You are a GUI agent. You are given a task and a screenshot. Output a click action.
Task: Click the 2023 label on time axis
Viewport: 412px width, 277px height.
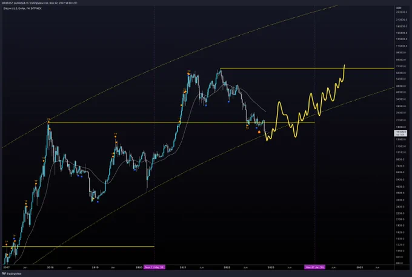(x=271, y=267)
